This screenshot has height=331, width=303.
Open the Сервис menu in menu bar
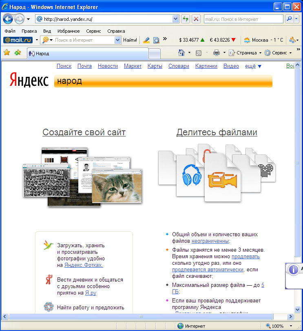[x=93, y=31]
